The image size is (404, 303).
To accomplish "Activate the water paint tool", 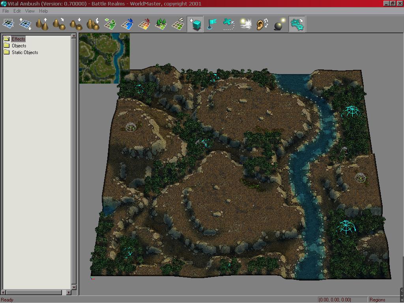I will (x=127, y=24).
